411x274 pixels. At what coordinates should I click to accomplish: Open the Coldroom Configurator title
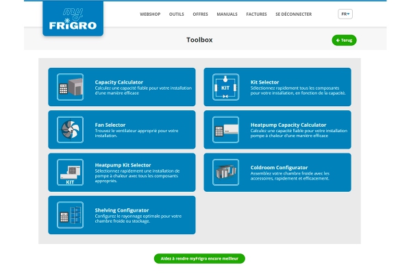click(279, 167)
